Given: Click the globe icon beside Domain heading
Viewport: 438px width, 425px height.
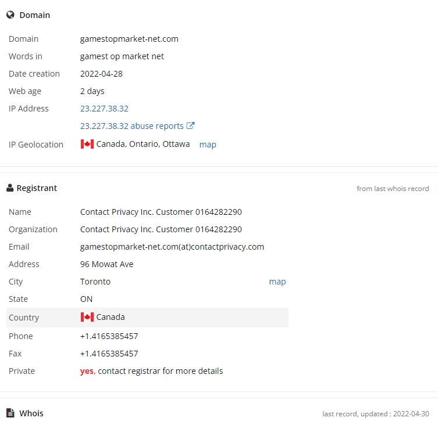Looking at the screenshot, I should click(x=10, y=15).
